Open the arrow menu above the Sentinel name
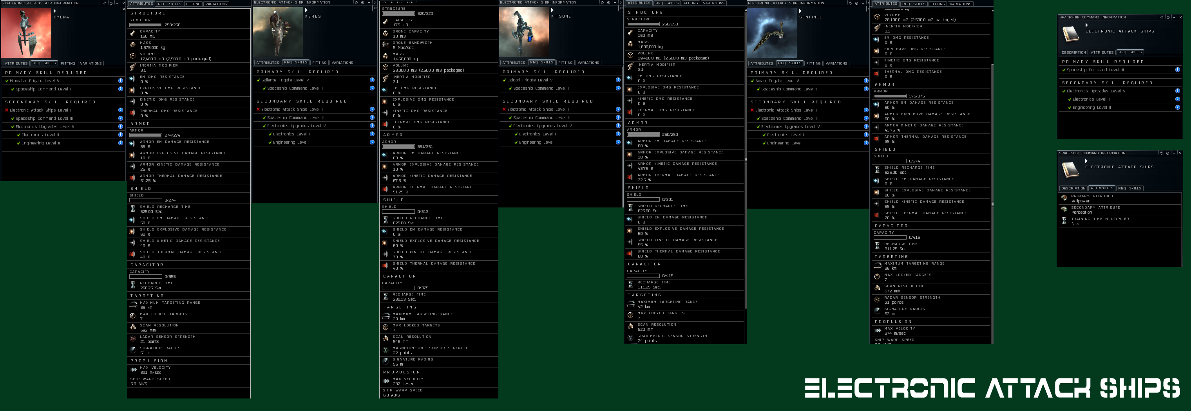Image resolution: width=1191 pixels, height=411 pixels. (800, 11)
